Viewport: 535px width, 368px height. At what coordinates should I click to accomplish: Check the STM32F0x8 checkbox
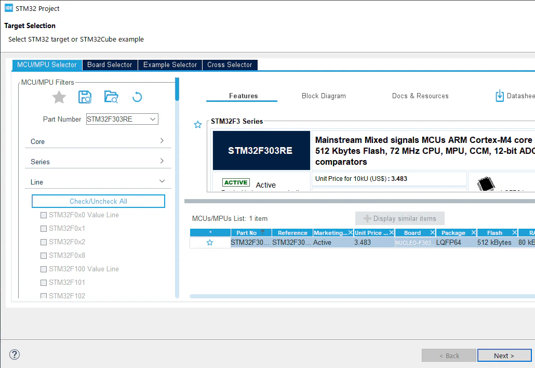pos(44,256)
